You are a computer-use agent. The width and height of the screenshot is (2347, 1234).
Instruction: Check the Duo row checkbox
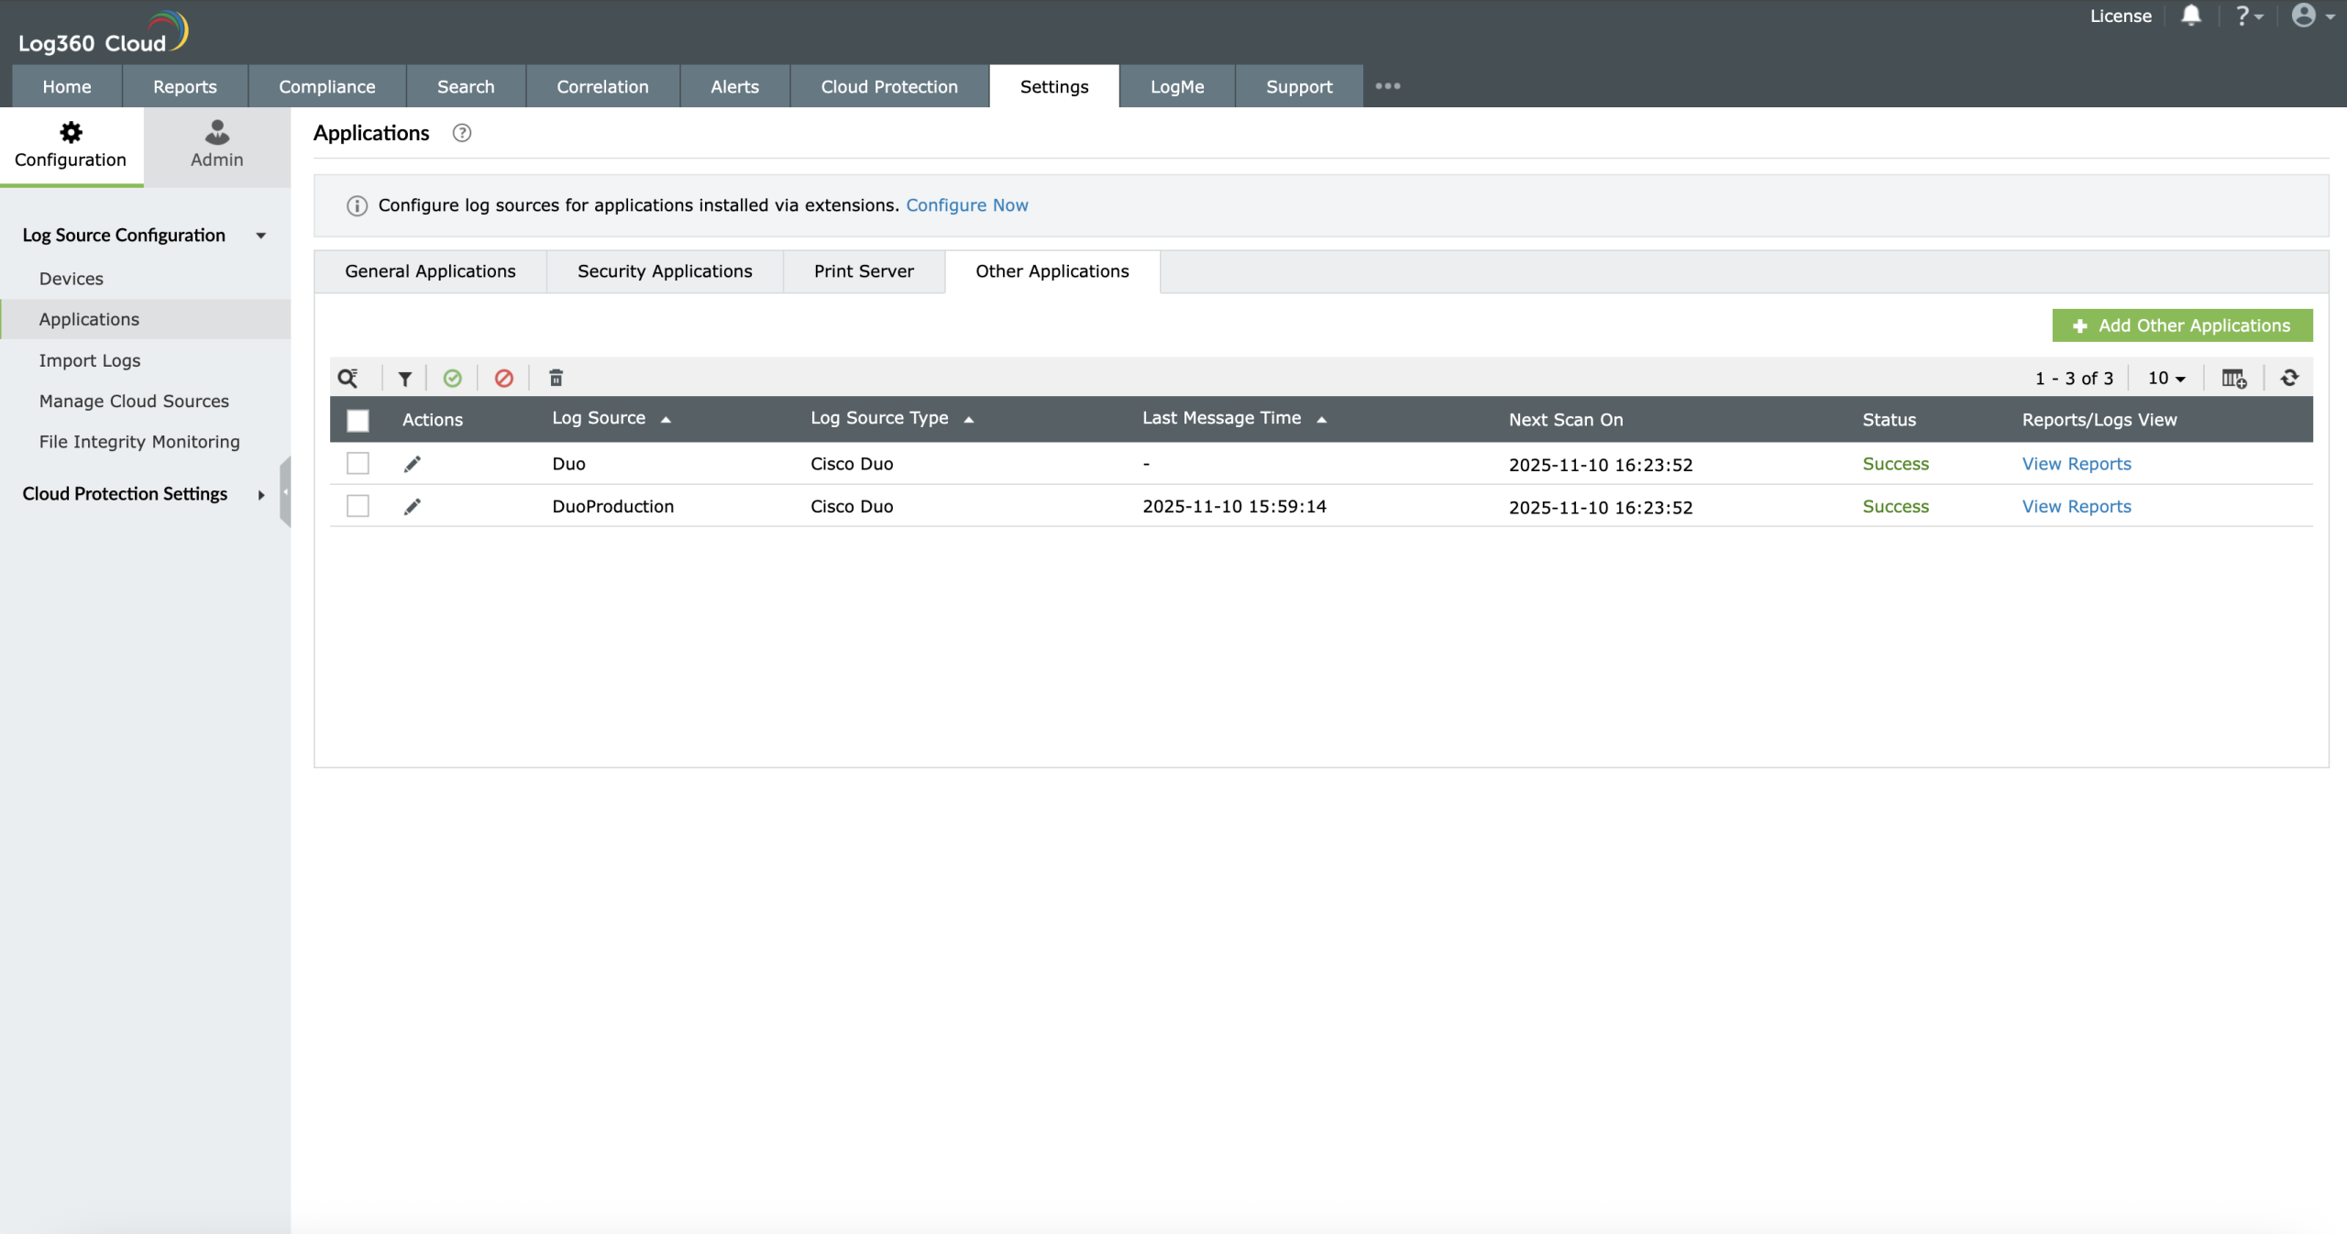tap(358, 464)
